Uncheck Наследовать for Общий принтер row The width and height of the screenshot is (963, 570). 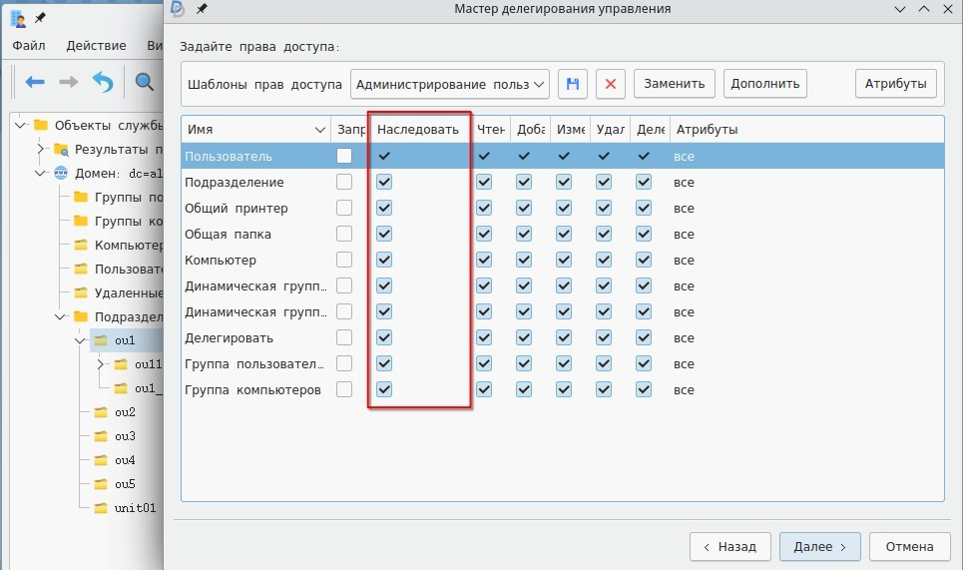click(384, 209)
